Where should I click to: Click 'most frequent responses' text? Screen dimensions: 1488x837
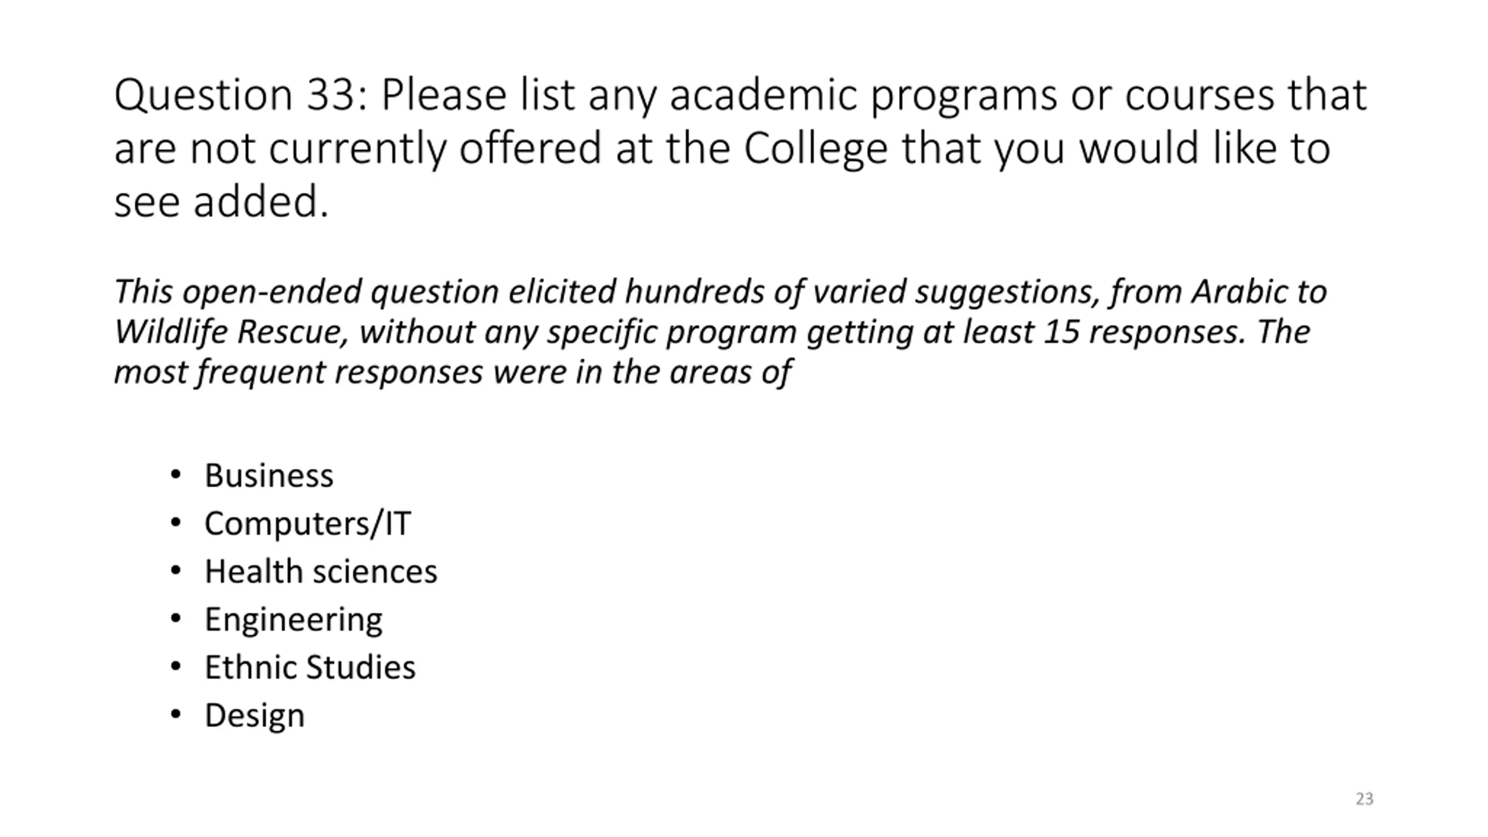tap(298, 372)
